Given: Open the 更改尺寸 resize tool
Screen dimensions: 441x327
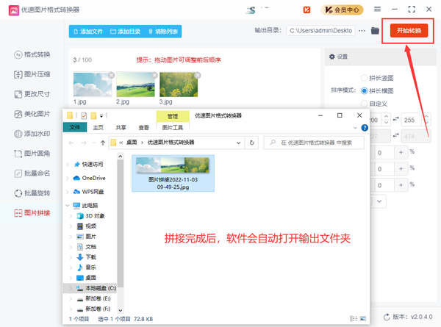Looking at the screenshot, I should click(x=32, y=95).
